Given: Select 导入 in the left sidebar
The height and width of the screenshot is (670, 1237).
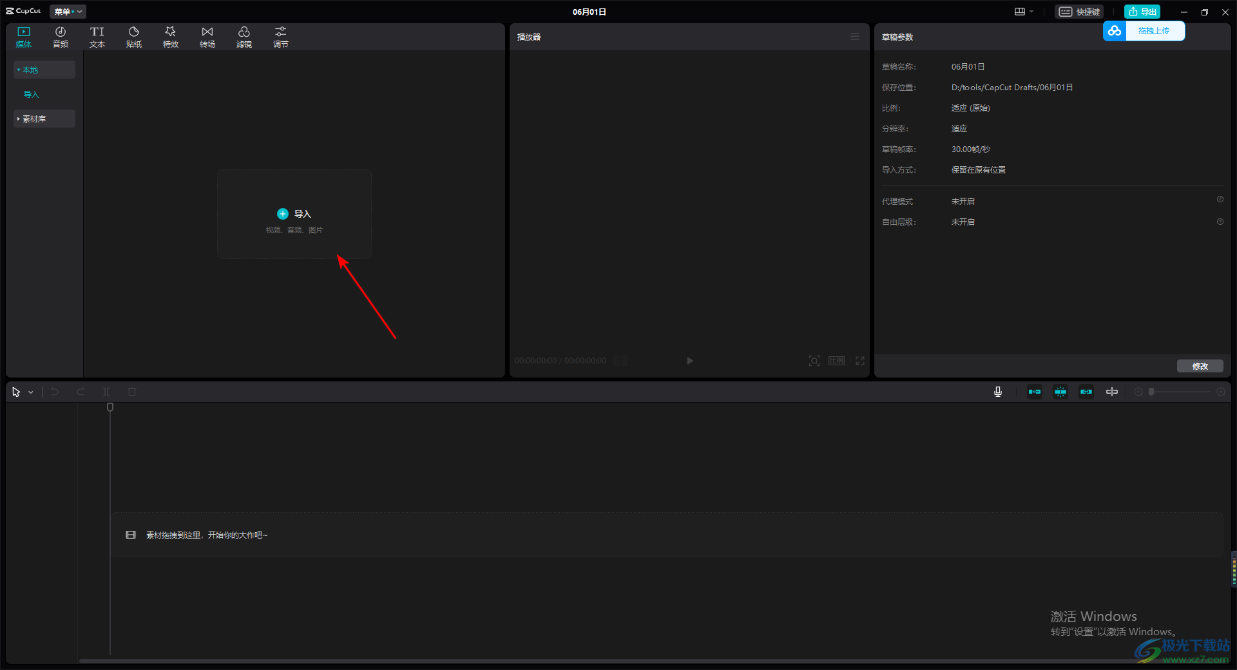Looking at the screenshot, I should 32,94.
